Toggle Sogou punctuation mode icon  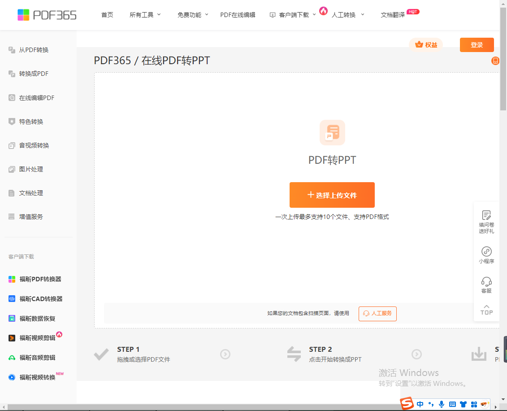pos(431,404)
